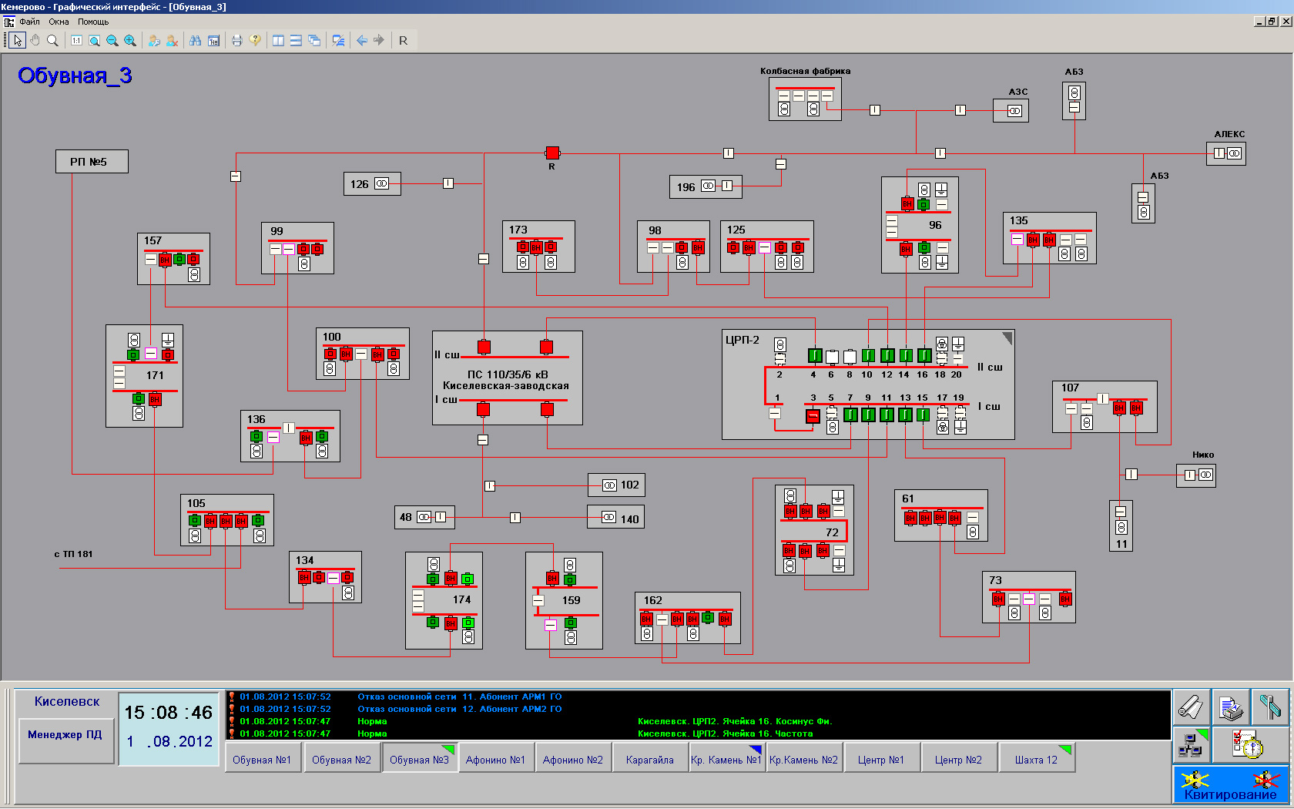
Task: Pick the magnifier zoom tool
Action: click(x=52, y=40)
